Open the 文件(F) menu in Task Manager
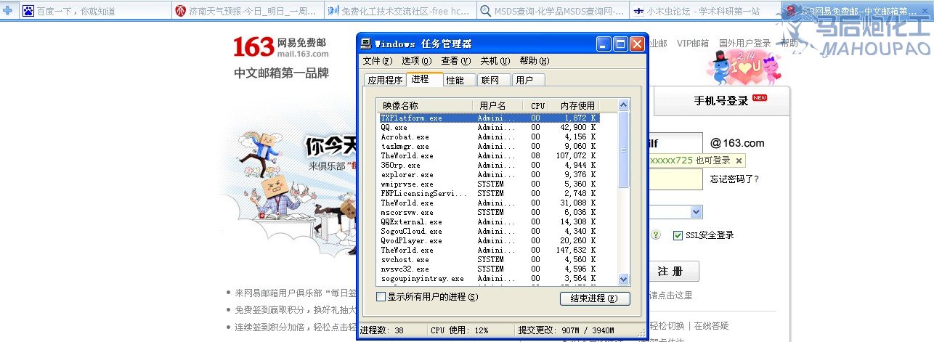Image resolution: width=934 pixels, height=342 pixels. 378,61
